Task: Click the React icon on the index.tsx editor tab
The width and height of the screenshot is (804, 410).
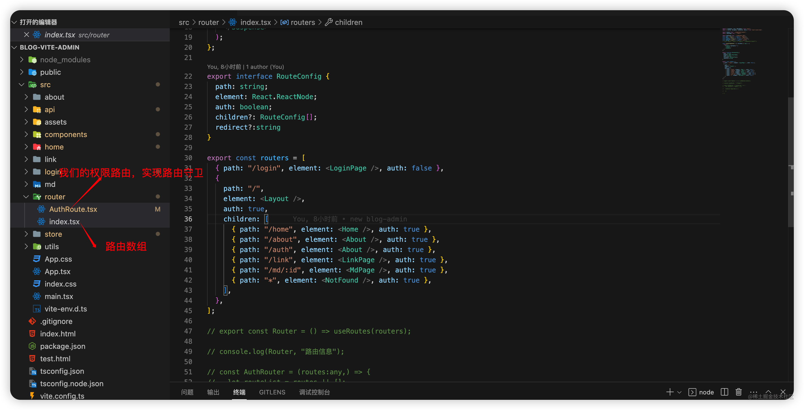Action: tap(36, 35)
